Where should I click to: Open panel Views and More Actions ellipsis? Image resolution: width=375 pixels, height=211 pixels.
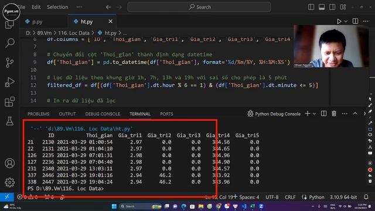[x=345, y=114]
